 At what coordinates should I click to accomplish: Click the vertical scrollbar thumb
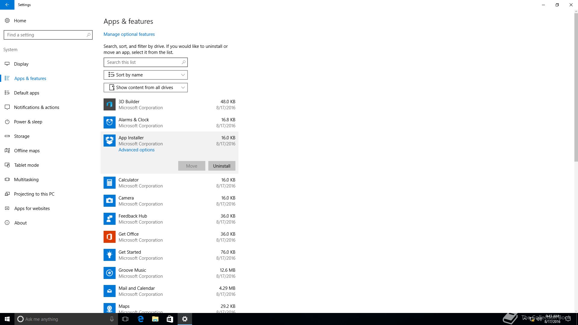pyautogui.click(x=576, y=87)
